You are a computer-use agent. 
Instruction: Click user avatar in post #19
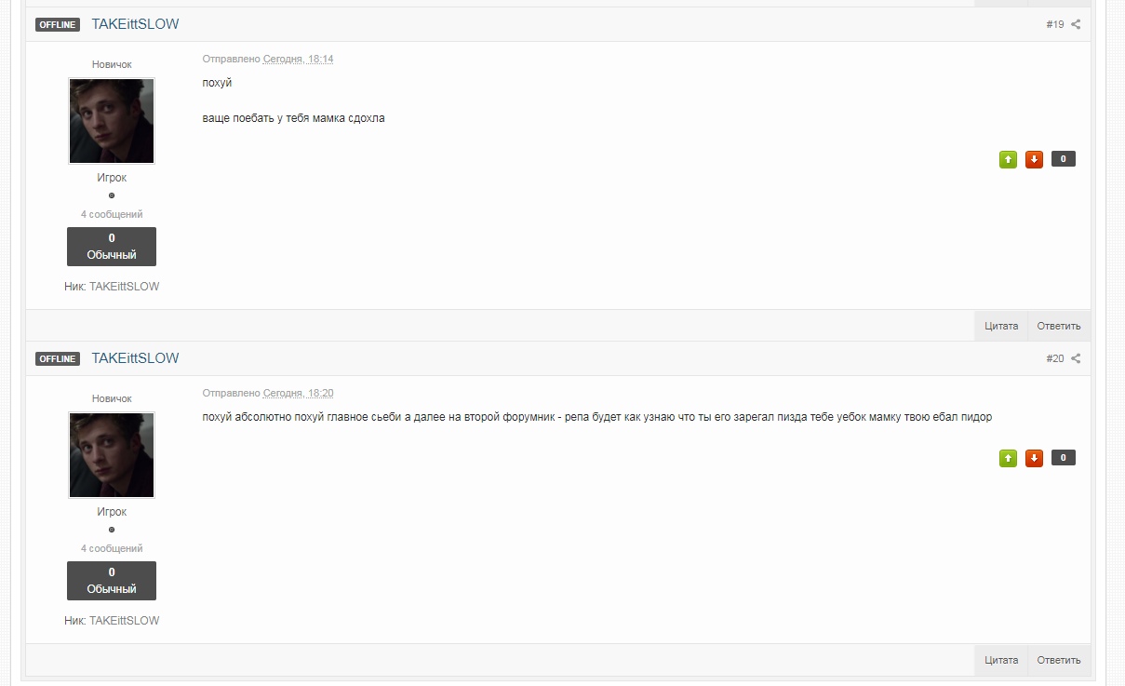[x=112, y=121]
